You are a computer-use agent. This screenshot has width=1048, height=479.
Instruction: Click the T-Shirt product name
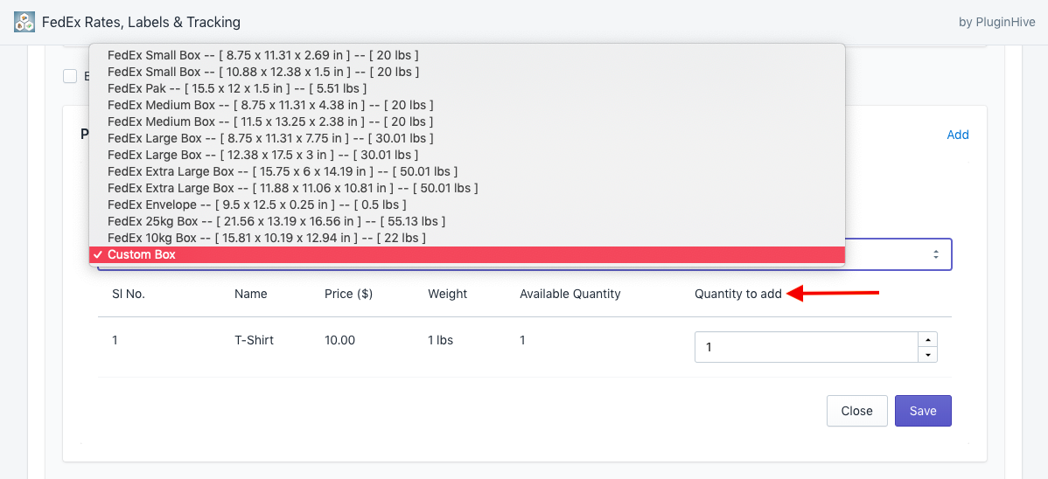254,340
